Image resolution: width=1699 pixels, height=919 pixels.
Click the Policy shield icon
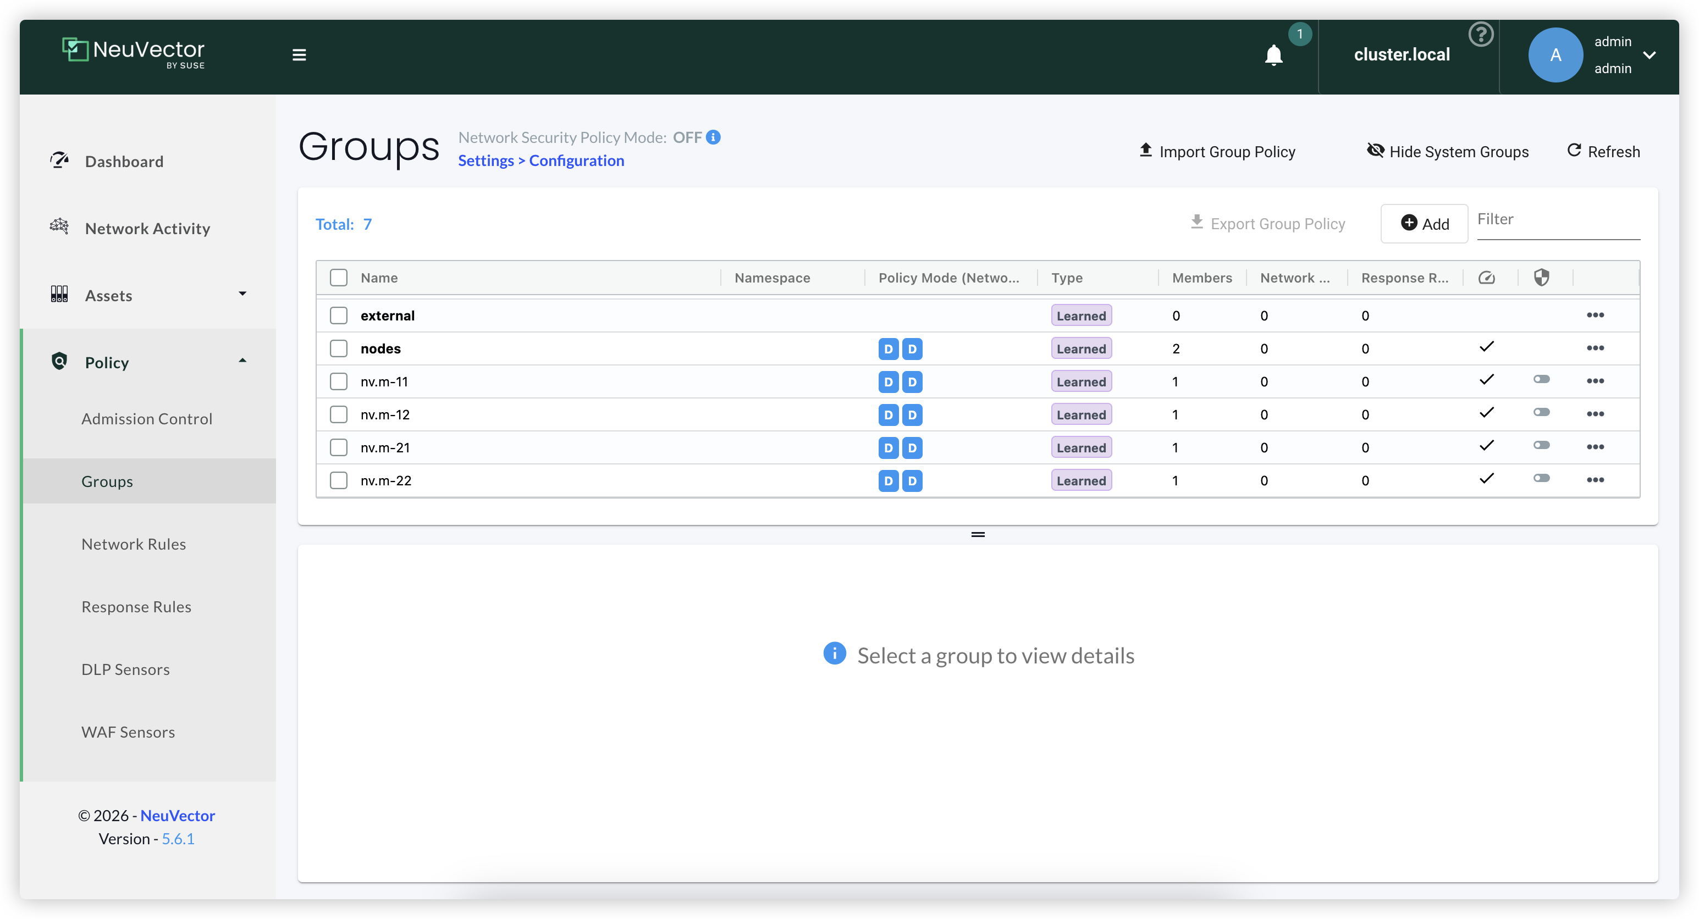click(59, 361)
